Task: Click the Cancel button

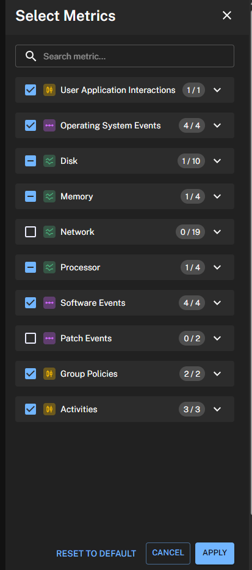Action: [168, 553]
